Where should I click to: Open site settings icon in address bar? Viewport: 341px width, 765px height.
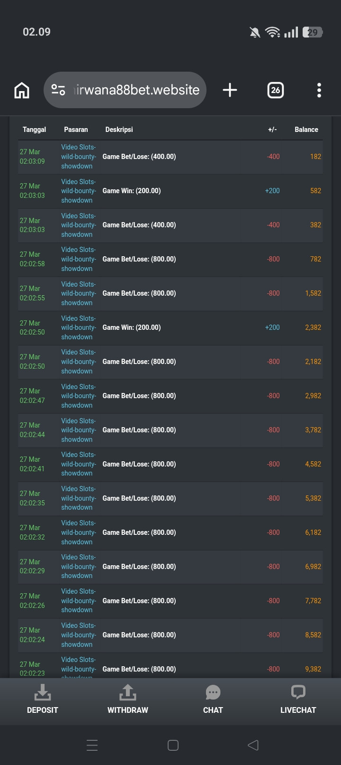58,90
